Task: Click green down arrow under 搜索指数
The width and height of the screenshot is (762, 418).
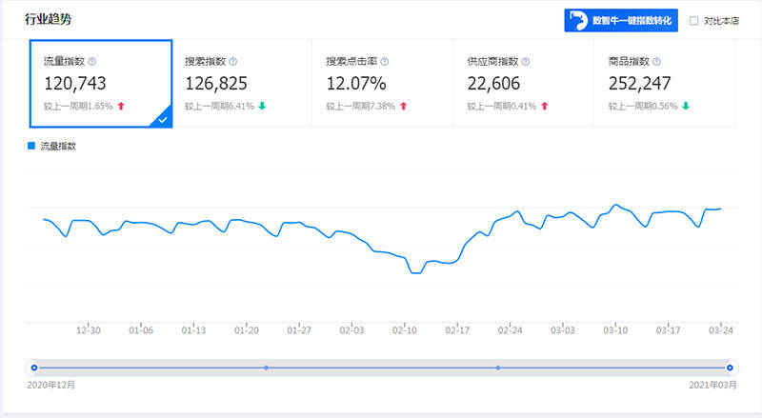Action: coord(262,106)
